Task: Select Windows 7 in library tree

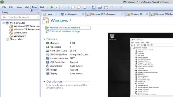Action: [x=19, y=36]
